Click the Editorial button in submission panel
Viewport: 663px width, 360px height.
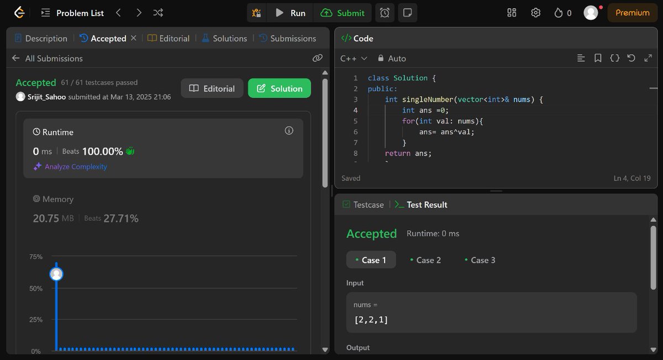click(x=212, y=88)
